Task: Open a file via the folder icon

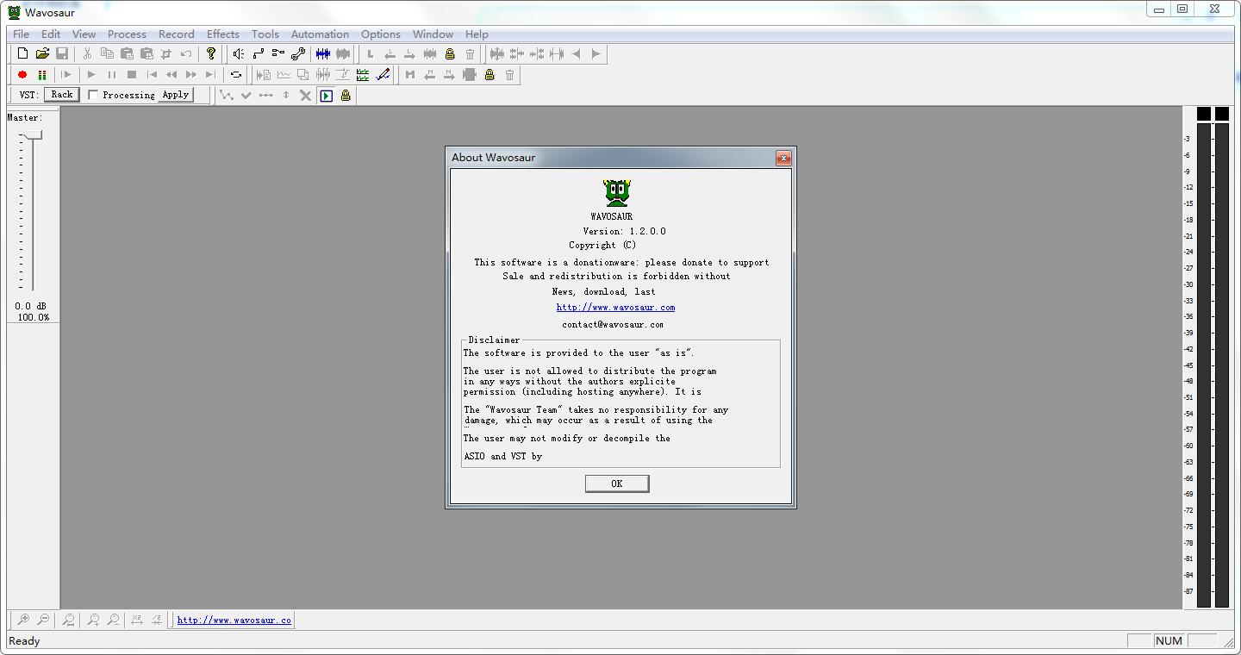Action: point(42,53)
